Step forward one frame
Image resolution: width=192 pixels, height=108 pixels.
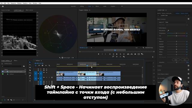tap(120, 54)
